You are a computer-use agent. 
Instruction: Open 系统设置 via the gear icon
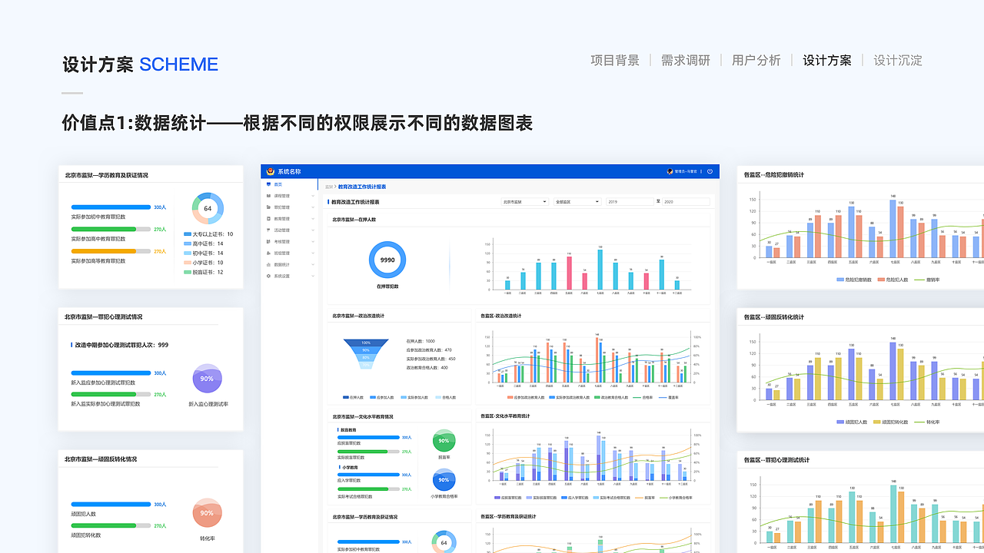click(268, 276)
